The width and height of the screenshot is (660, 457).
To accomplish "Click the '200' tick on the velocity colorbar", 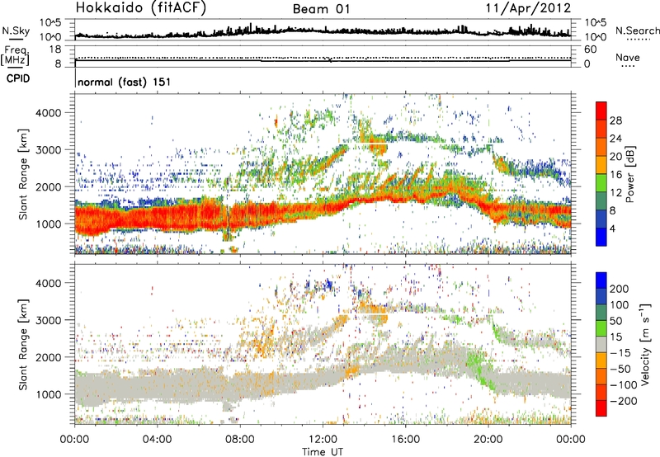I will point(620,289).
